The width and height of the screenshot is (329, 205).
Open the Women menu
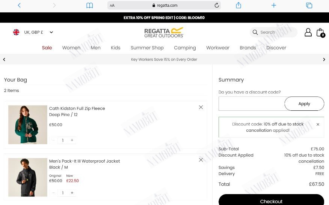tap(71, 48)
